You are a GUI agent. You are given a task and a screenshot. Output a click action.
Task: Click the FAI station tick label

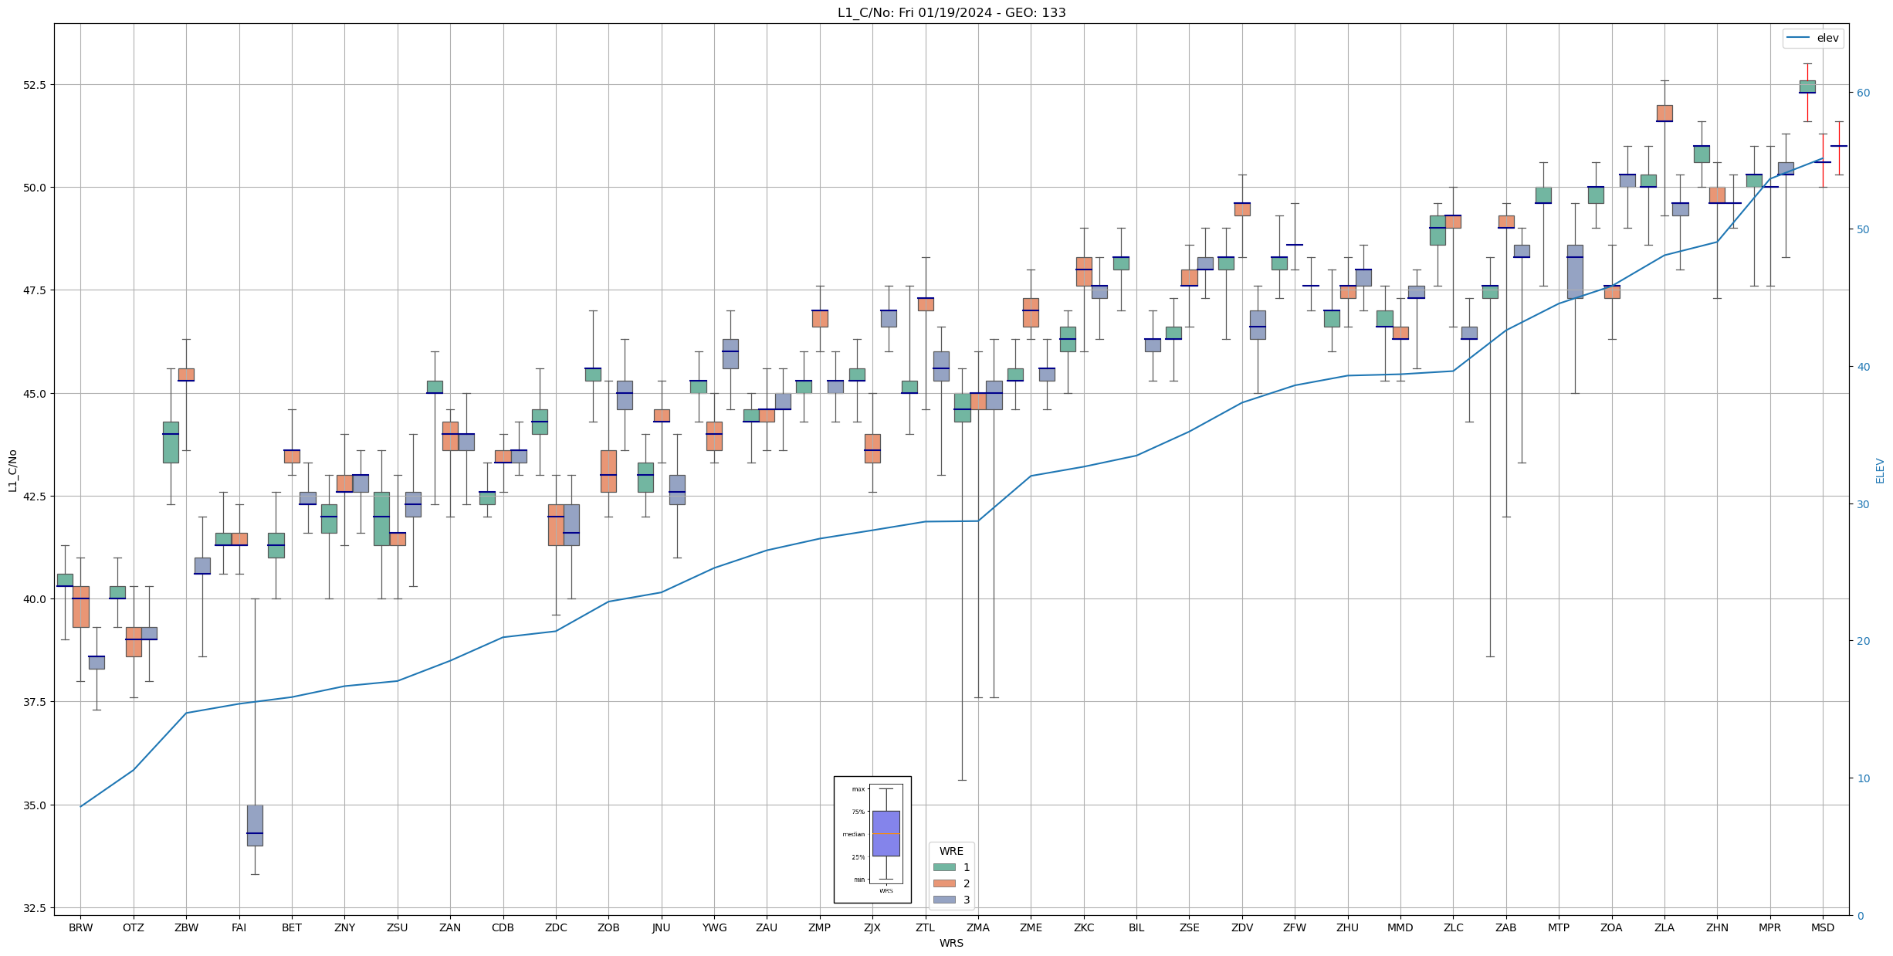(239, 927)
